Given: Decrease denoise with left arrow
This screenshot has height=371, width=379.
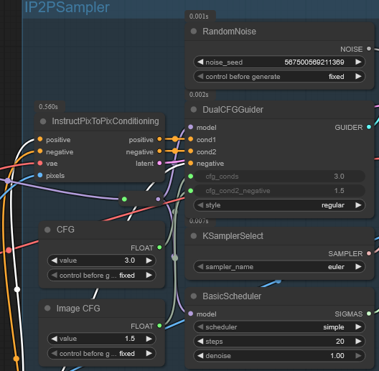Looking at the screenshot, I should [x=200, y=356].
